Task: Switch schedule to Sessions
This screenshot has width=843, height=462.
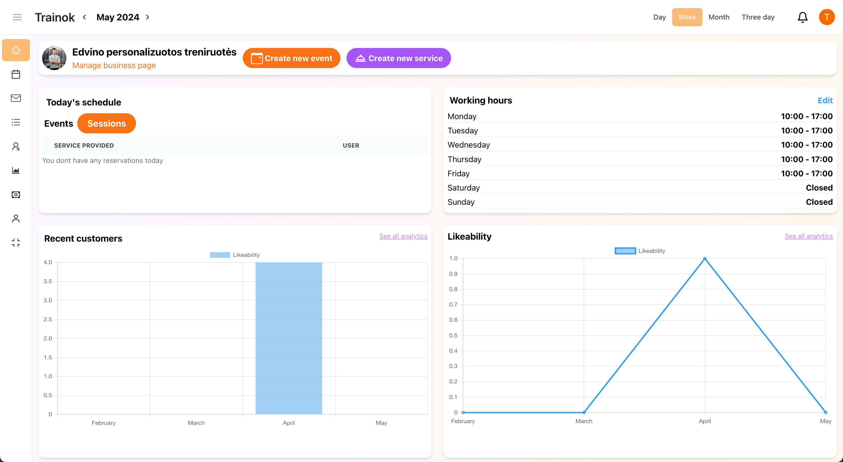Action: (x=106, y=123)
